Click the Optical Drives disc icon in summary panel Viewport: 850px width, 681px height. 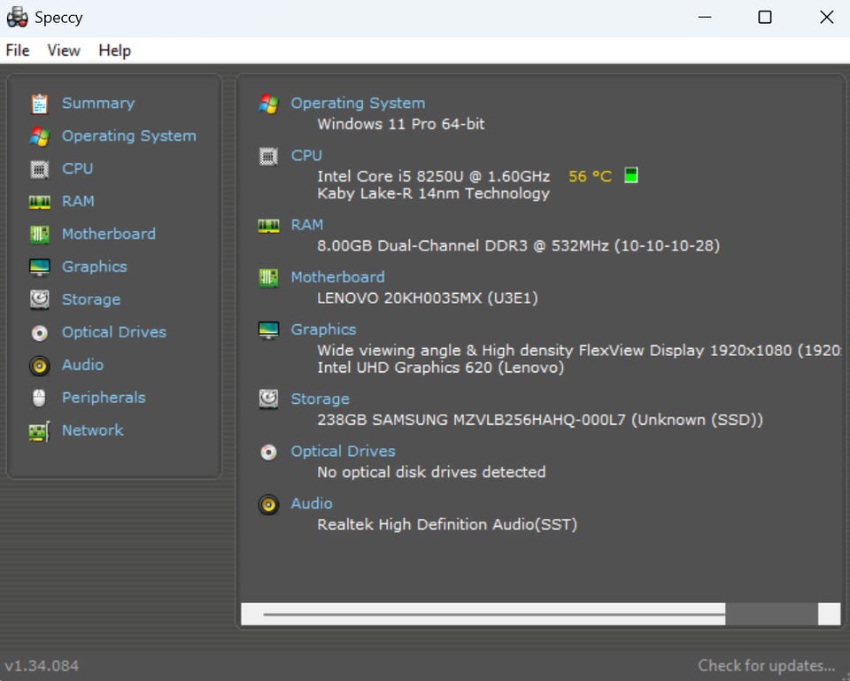click(268, 452)
